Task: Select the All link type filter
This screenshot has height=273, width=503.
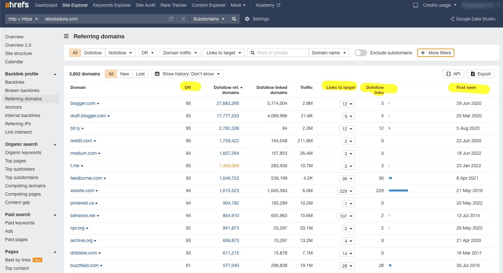Action: point(75,53)
